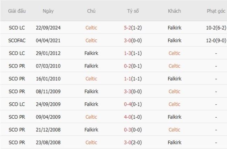The width and height of the screenshot is (227, 149).
Task: Click the 0-4(0-1) score result
Action: pyautogui.click(x=133, y=104)
